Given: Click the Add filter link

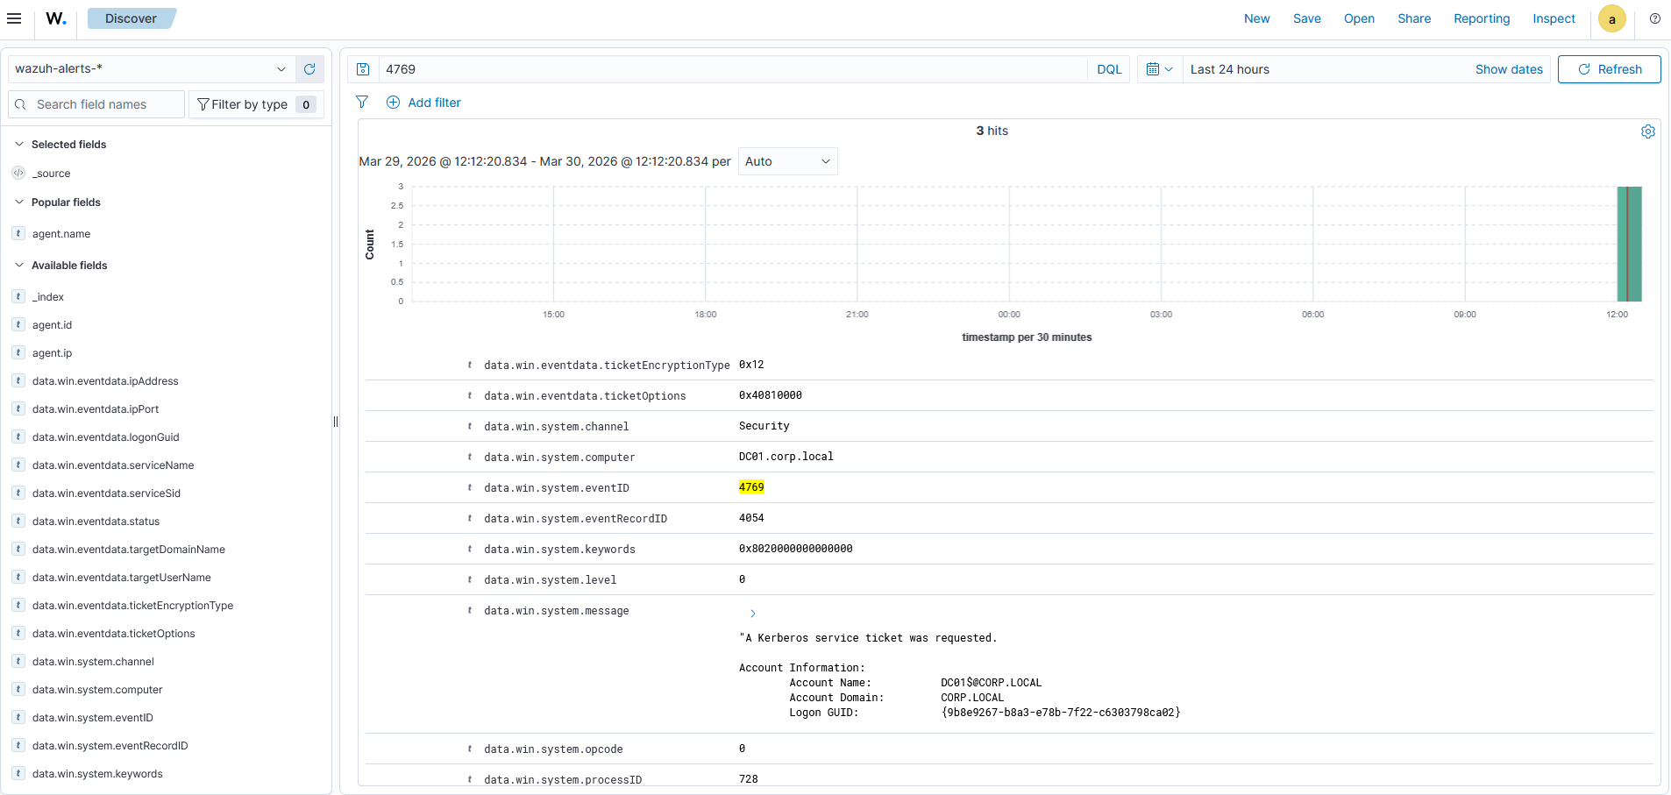Looking at the screenshot, I should [434, 103].
